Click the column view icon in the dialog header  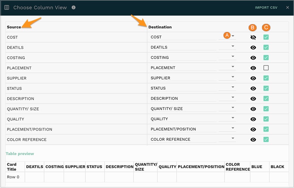pos(7,7)
